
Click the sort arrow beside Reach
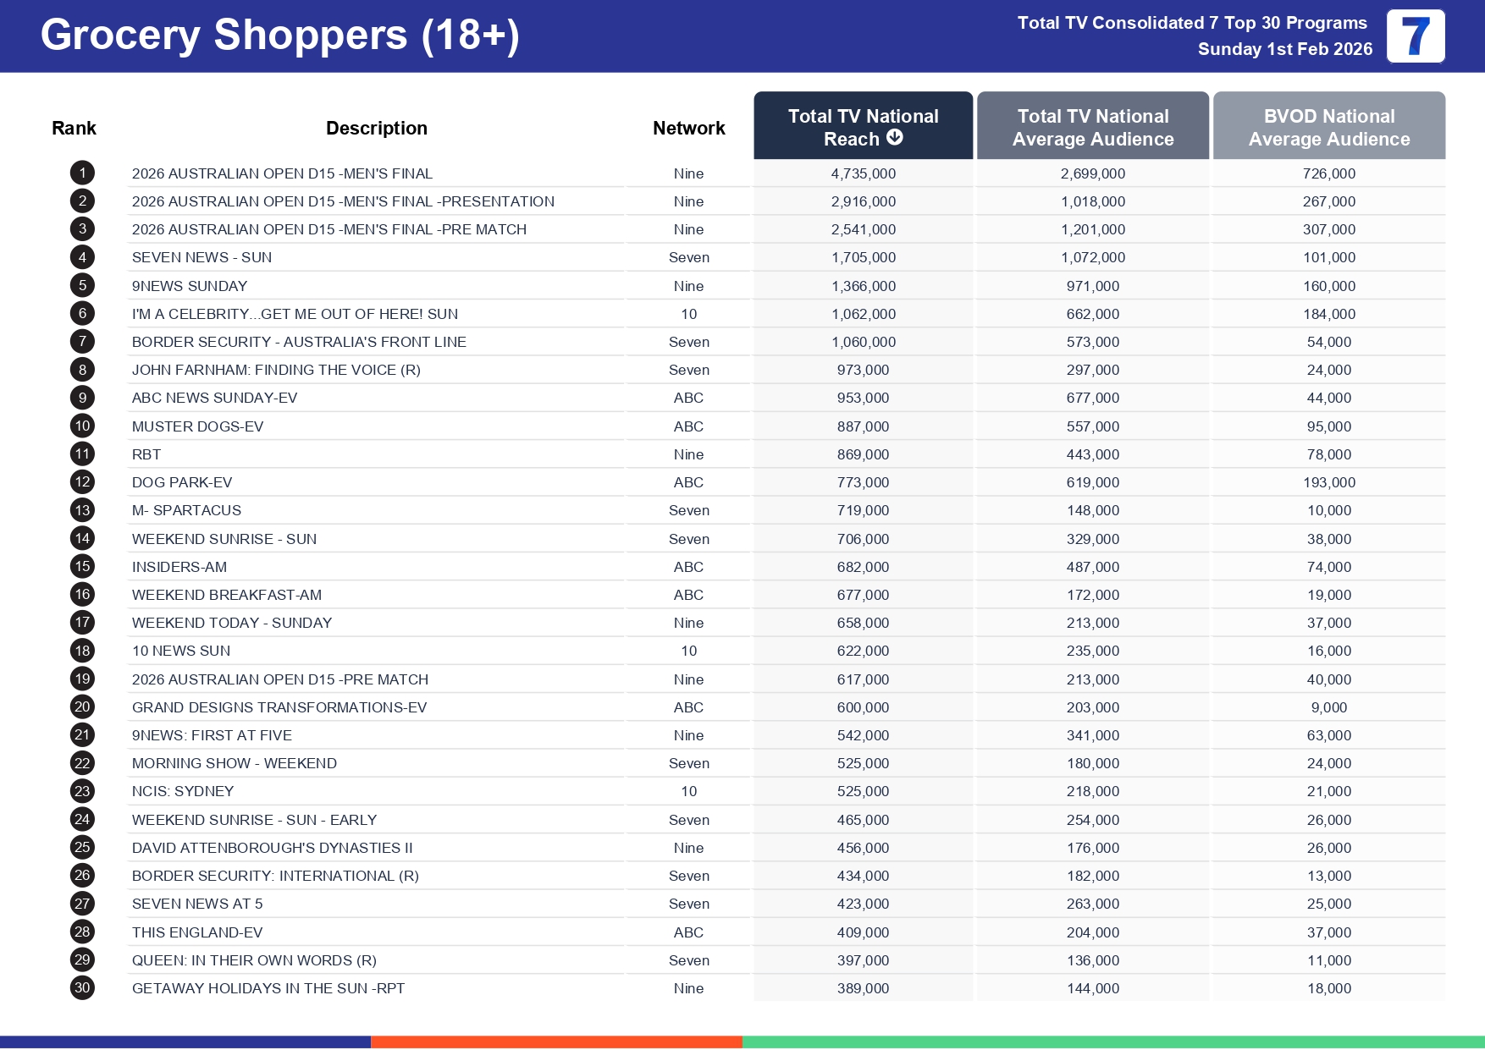(895, 138)
